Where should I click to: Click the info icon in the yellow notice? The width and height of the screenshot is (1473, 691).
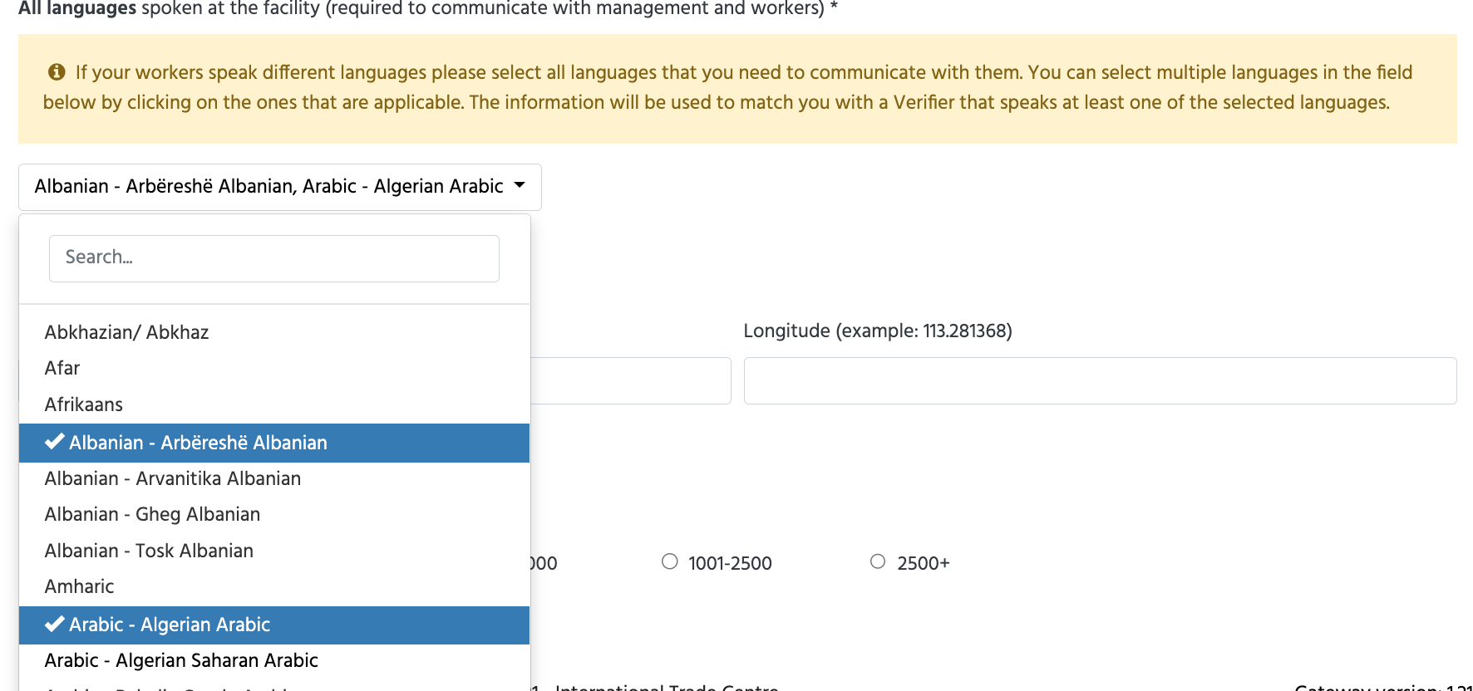tap(57, 72)
